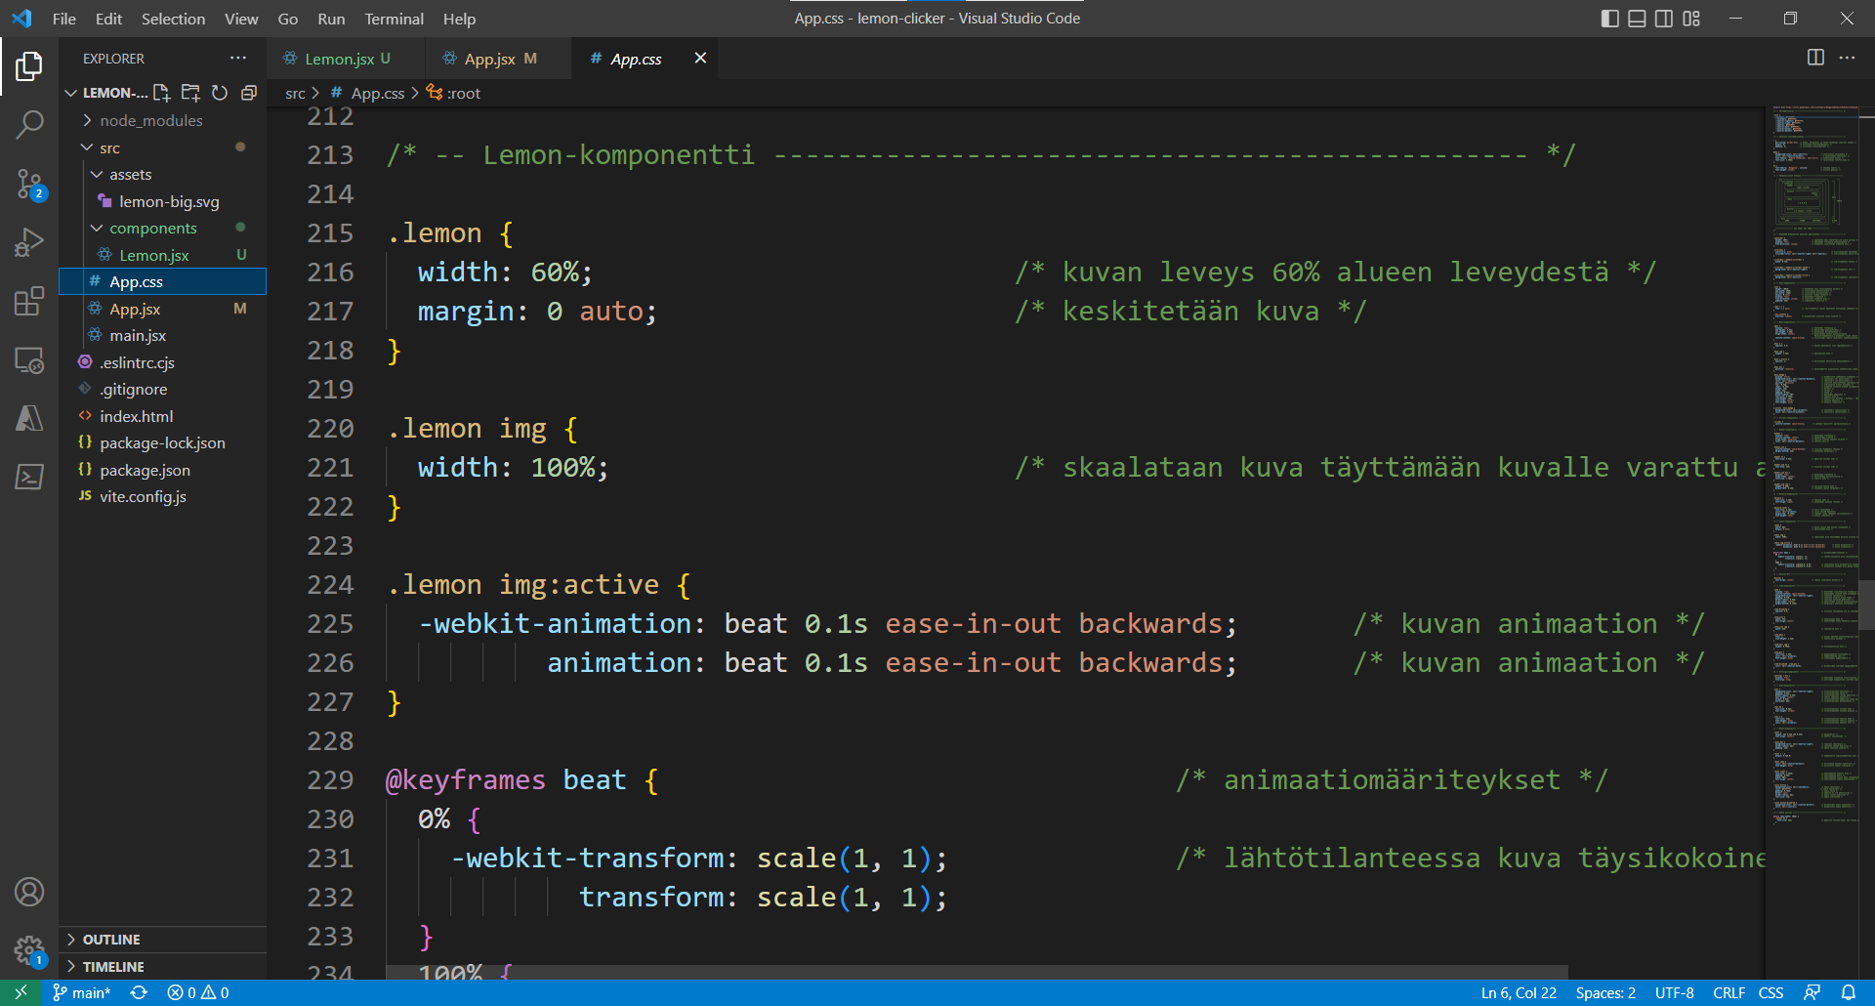Image resolution: width=1875 pixels, height=1006 pixels.
Task: Synchronize changes in status bar
Action: tap(139, 992)
